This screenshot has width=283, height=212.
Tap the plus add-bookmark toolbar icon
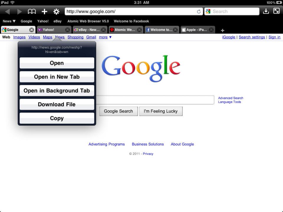click(45, 11)
